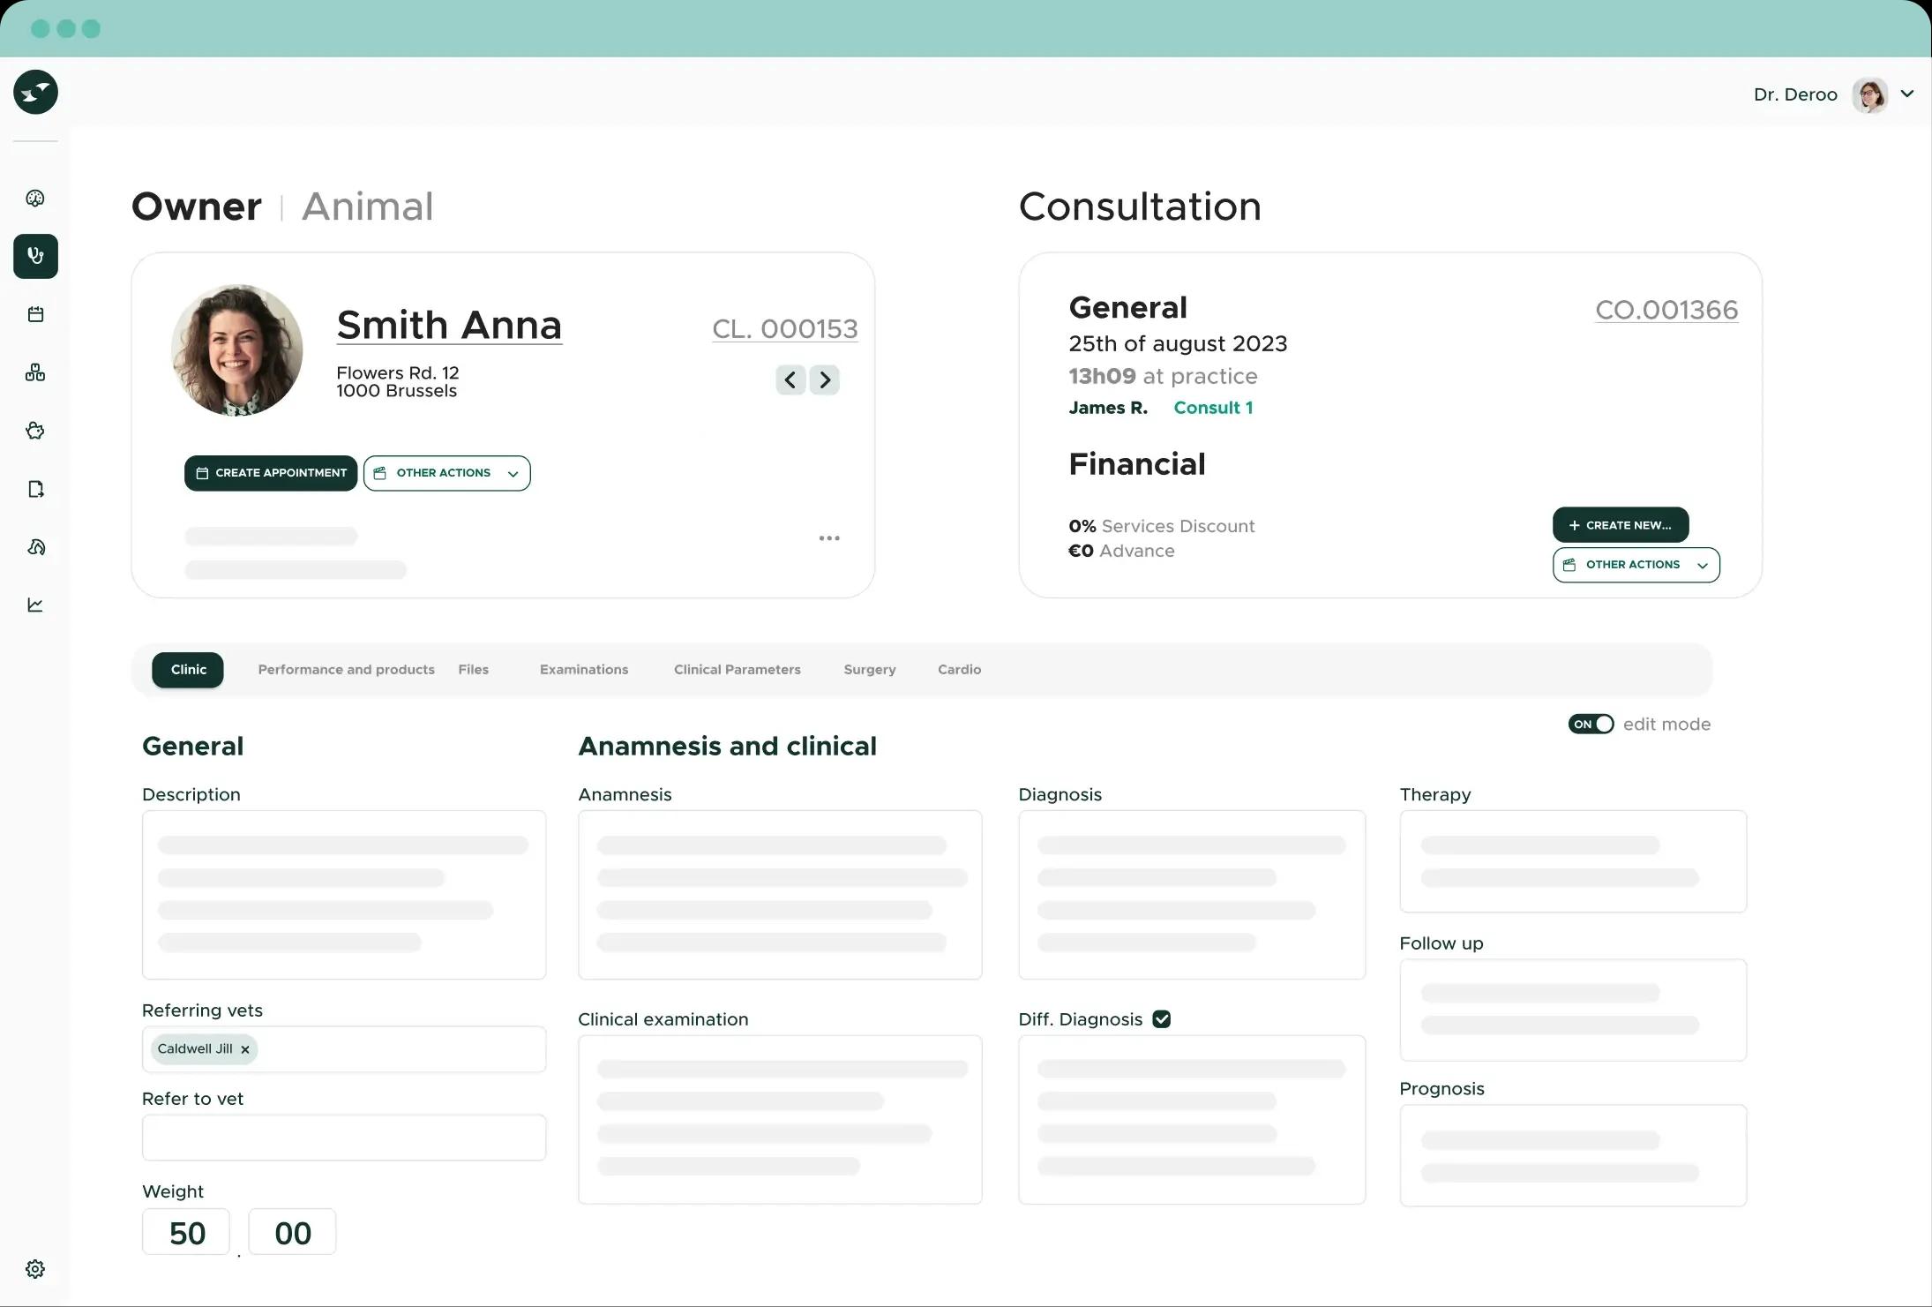Expand consultation Other Actions dropdown
Viewport: 1932px width, 1307px height.
pos(1636,565)
